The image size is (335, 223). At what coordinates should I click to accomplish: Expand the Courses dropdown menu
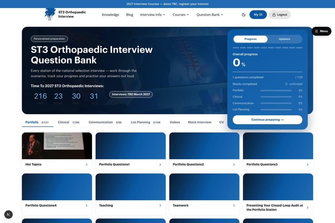tap(181, 15)
